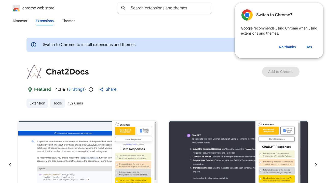
Task: Click the info icon in the blue banner
Action: [x=34, y=45]
